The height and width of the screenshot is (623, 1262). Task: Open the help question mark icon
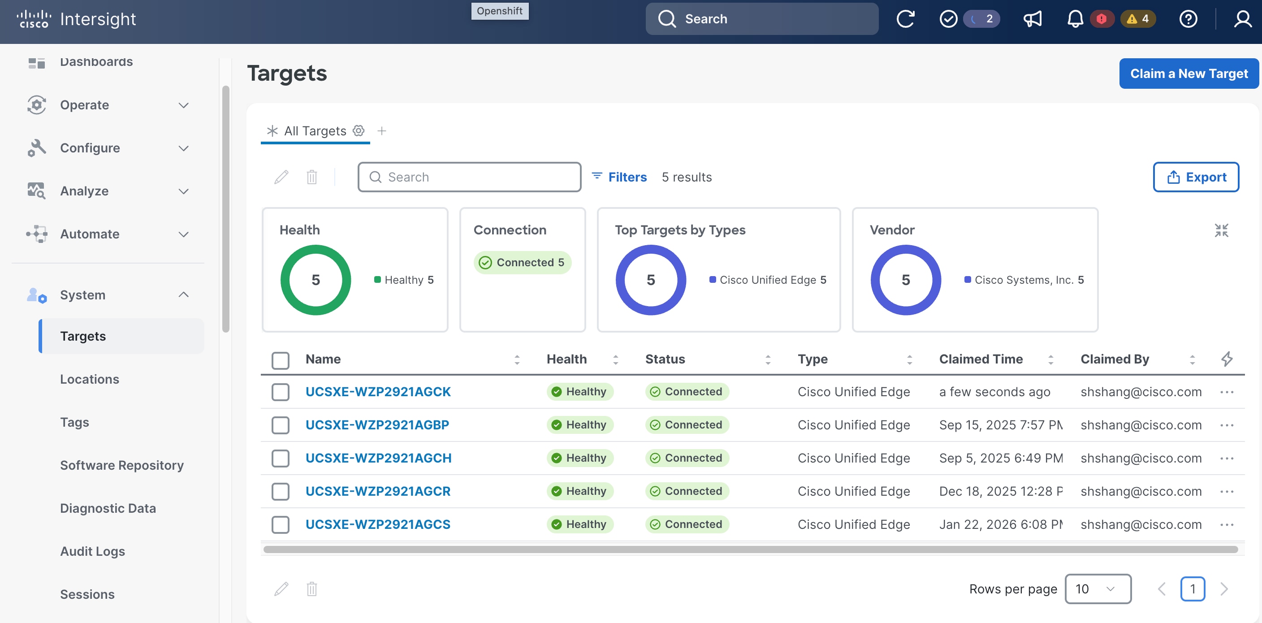[x=1188, y=19]
